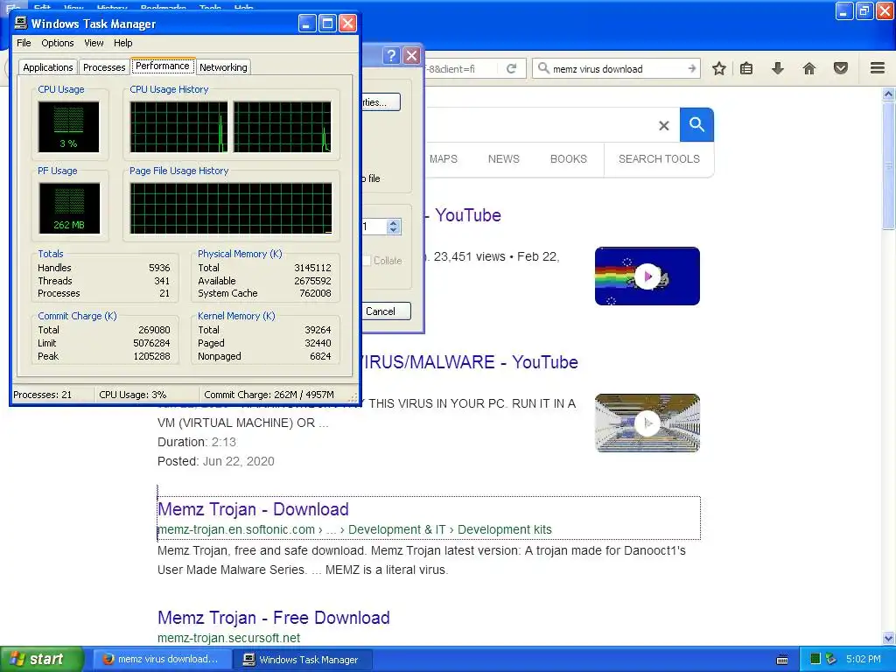
Task: Click the Windows start button
Action: click(42, 660)
